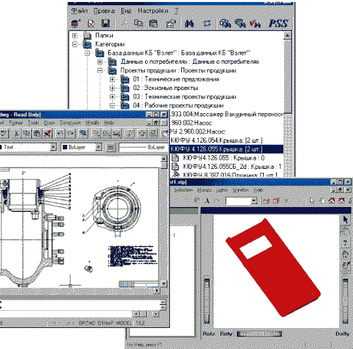Collapse the Проекты продукции node

pyautogui.click(x=100, y=70)
